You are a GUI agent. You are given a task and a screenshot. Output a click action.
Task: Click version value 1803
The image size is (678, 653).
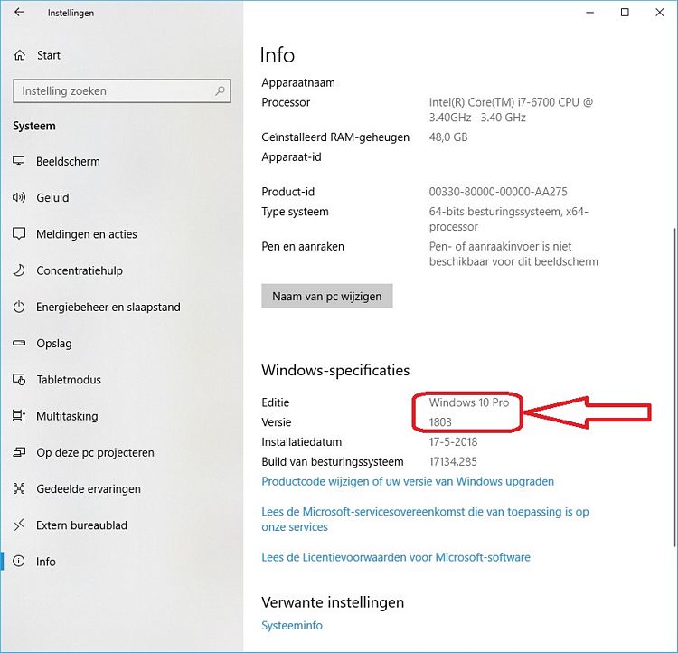tap(440, 422)
